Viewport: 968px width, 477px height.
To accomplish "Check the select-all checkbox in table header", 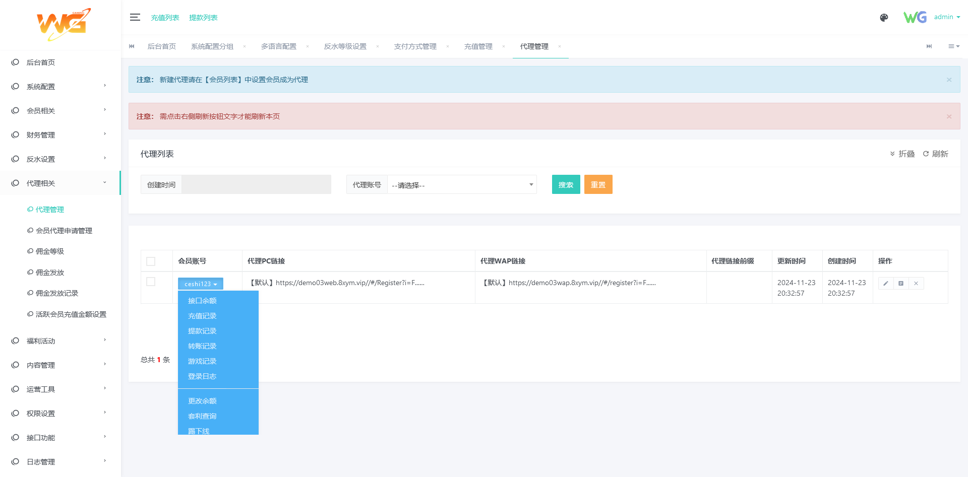I will pyautogui.click(x=151, y=261).
